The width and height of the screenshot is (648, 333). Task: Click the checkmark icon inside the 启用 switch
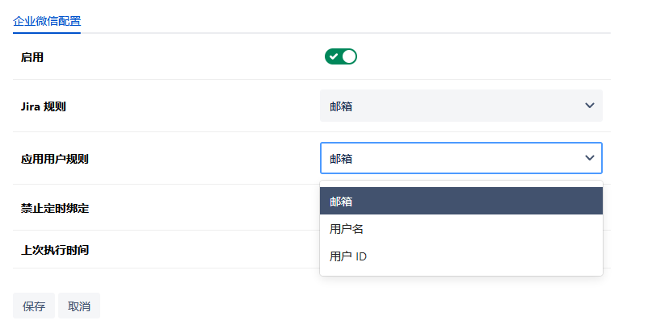333,56
